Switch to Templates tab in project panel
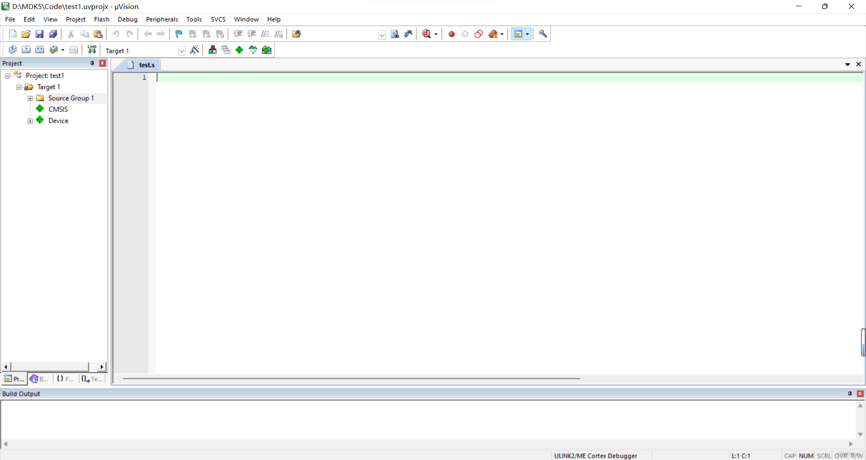The width and height of the screenshot is (866, 460). (x=92, y=379)
